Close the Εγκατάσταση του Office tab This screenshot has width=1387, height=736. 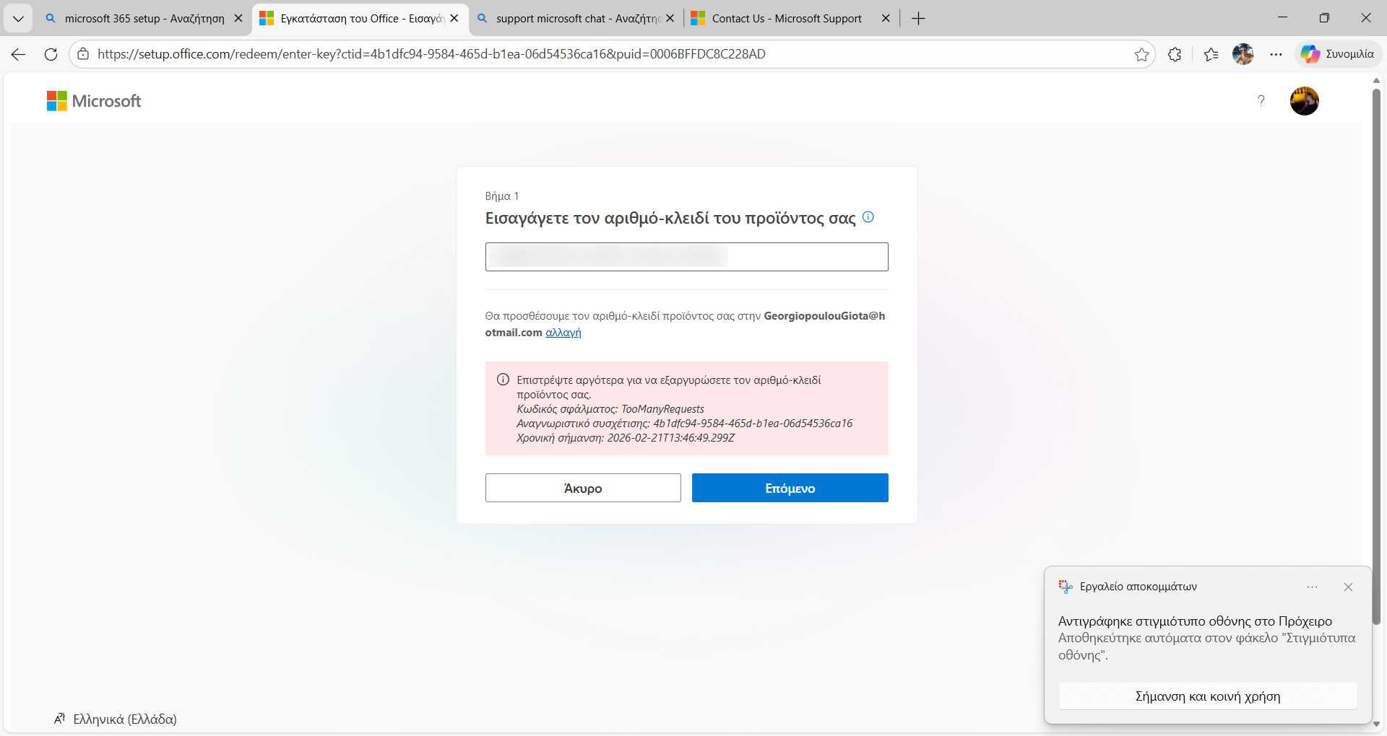coord(454,19)
